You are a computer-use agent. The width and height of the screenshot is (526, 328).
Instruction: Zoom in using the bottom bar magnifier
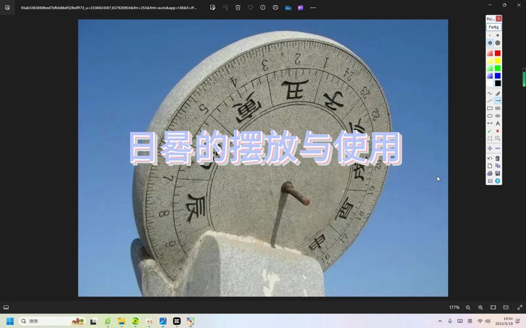(x=481, y=307)
